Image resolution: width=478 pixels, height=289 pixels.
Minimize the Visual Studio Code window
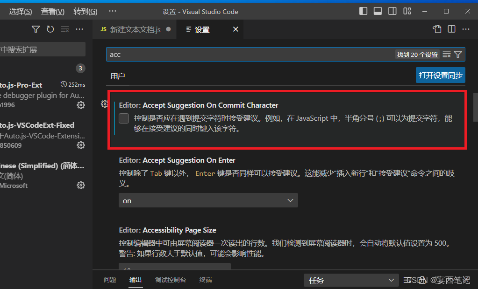(425, 11)
